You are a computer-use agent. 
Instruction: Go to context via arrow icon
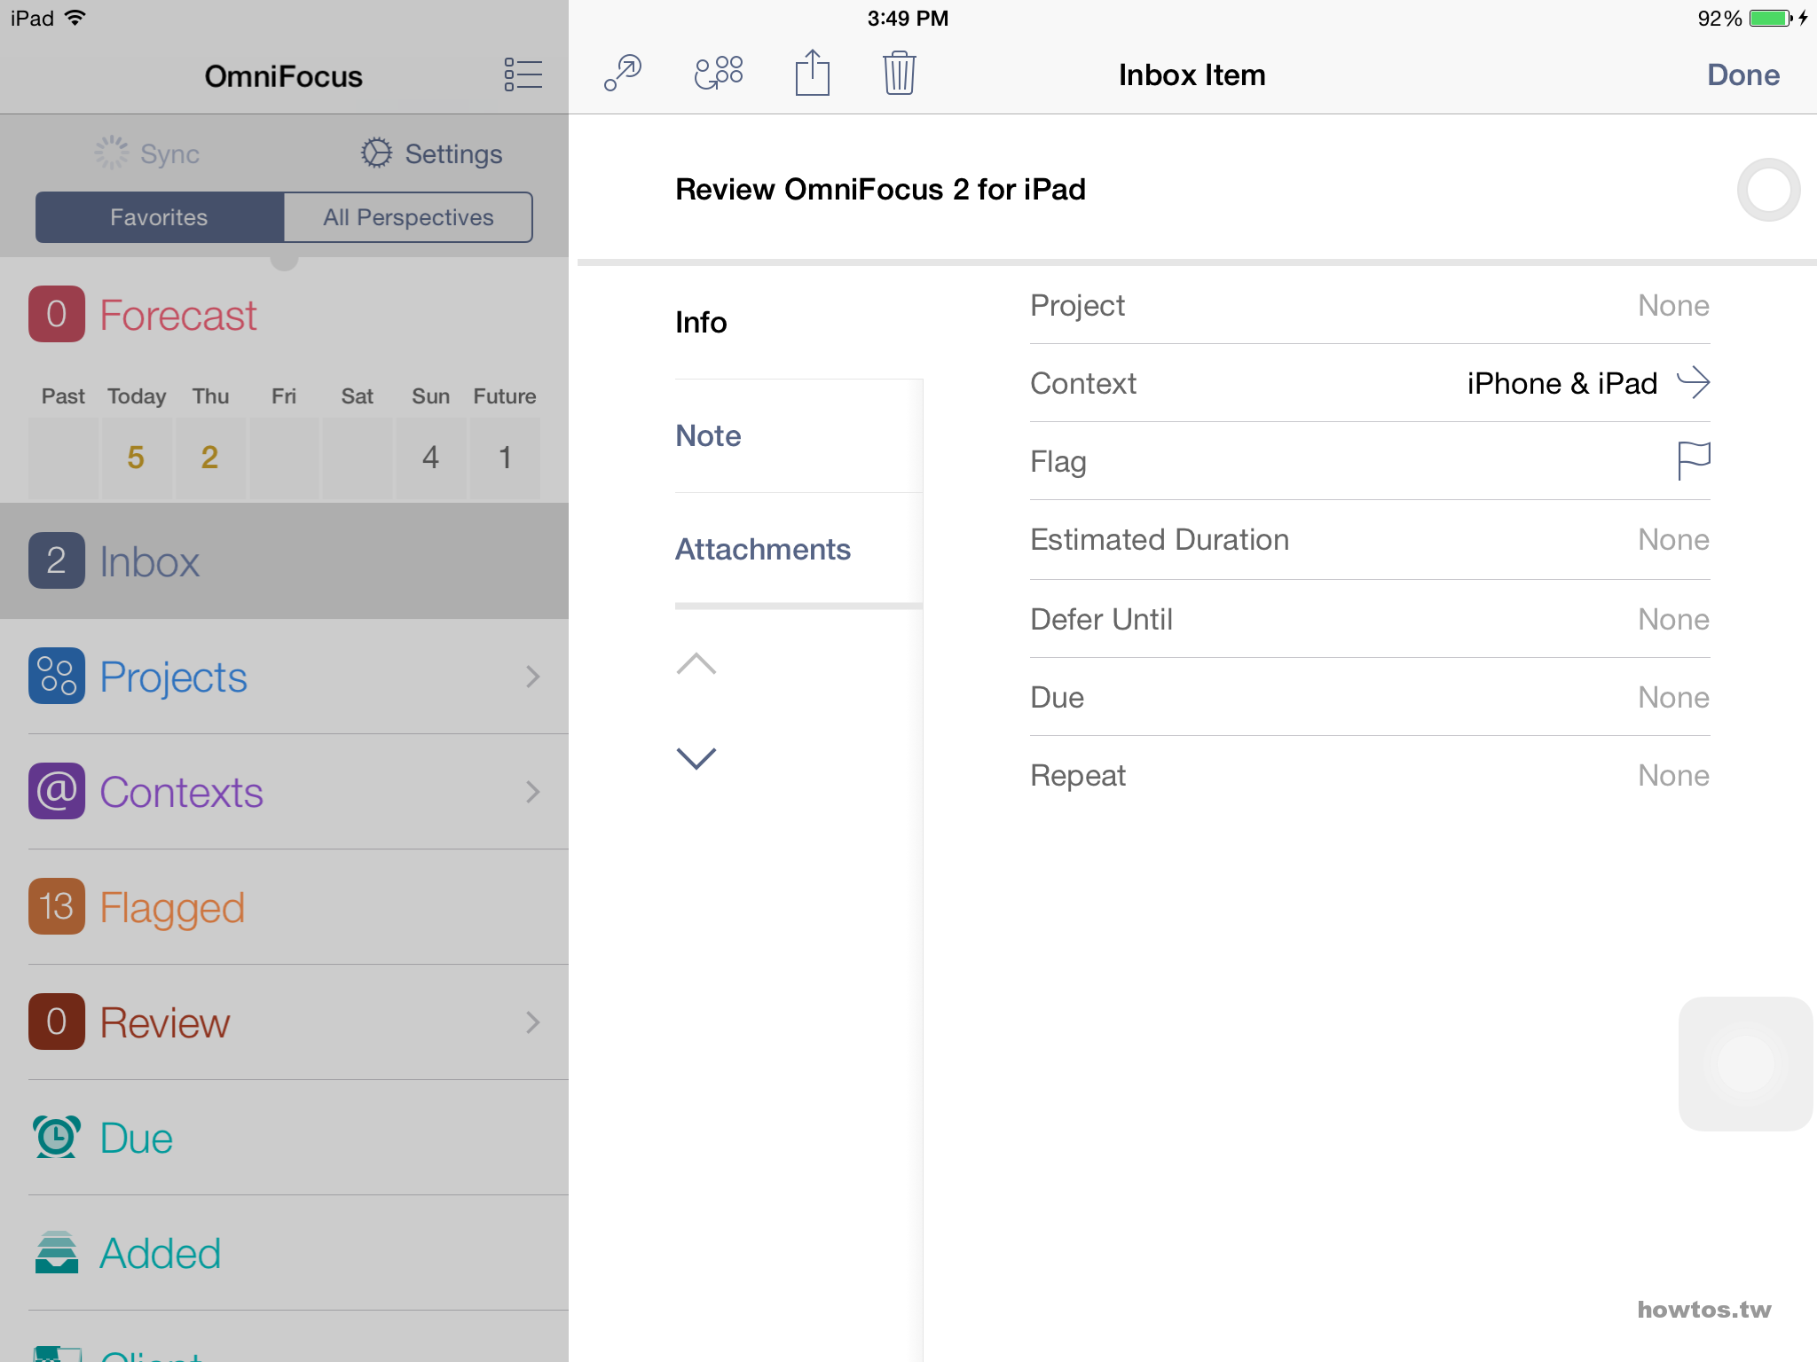(1693, 383)
